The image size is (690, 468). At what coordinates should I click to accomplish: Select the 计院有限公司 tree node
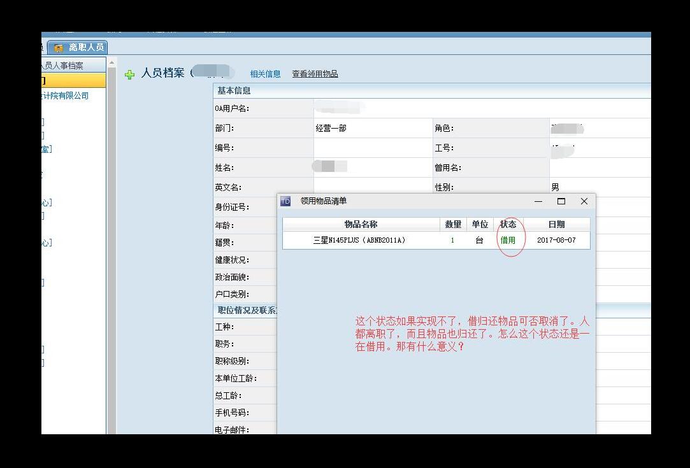65,96
